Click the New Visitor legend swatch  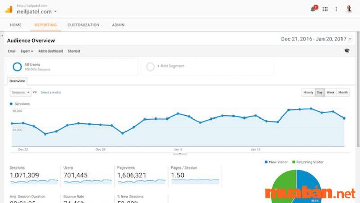pyautogui.click(x=266, y=162)
